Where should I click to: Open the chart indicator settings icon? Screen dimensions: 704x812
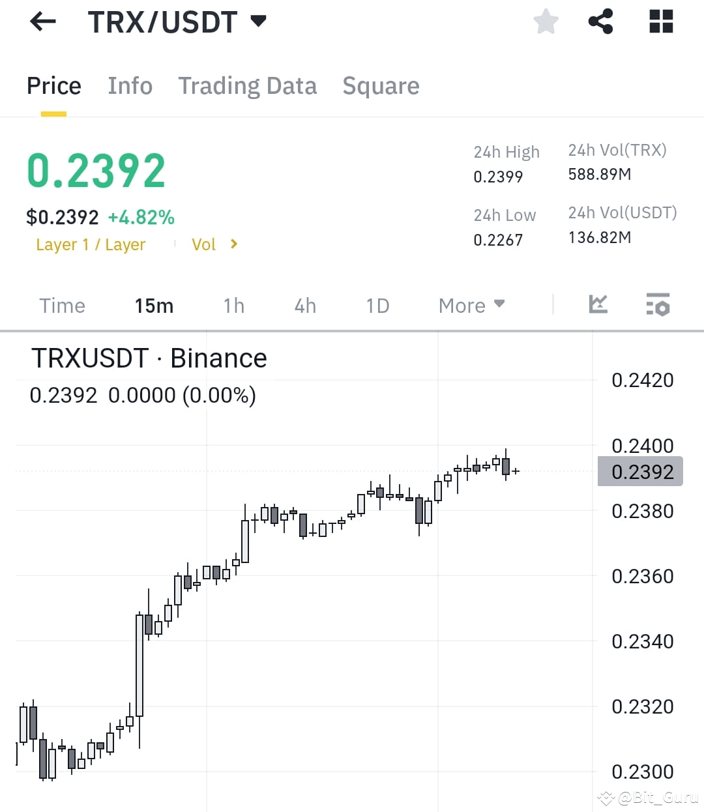(658, 305)
